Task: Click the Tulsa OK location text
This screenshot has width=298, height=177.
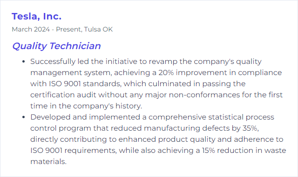Action: pos(98,29)
